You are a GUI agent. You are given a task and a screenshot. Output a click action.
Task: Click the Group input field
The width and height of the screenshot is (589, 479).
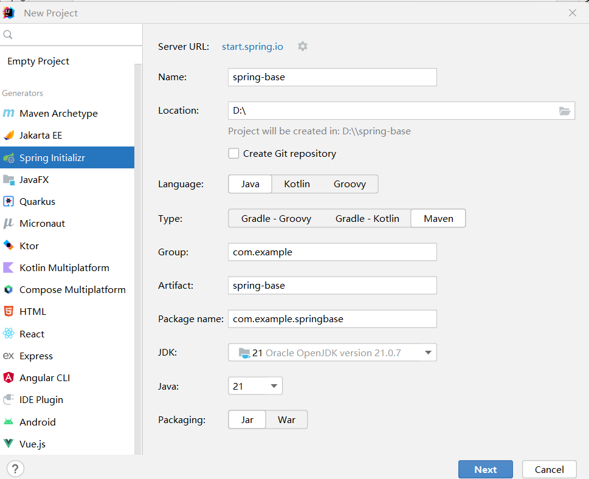(332, 252)
